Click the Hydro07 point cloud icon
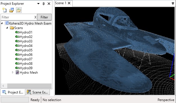The height and width of the screenshot is (103, 176). pyautogui.click(x=17, y=59)
